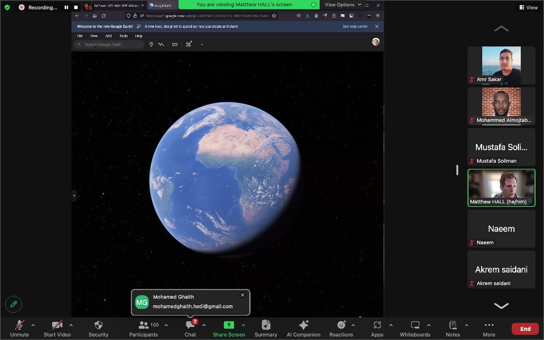Open the AI Companion
Screen dimensions: 544x340
(304, 329)
